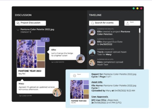This screenshot has width=152, height=112.
Task: Click Ellie's avatar beside project created event
Action: coord(92,32)
